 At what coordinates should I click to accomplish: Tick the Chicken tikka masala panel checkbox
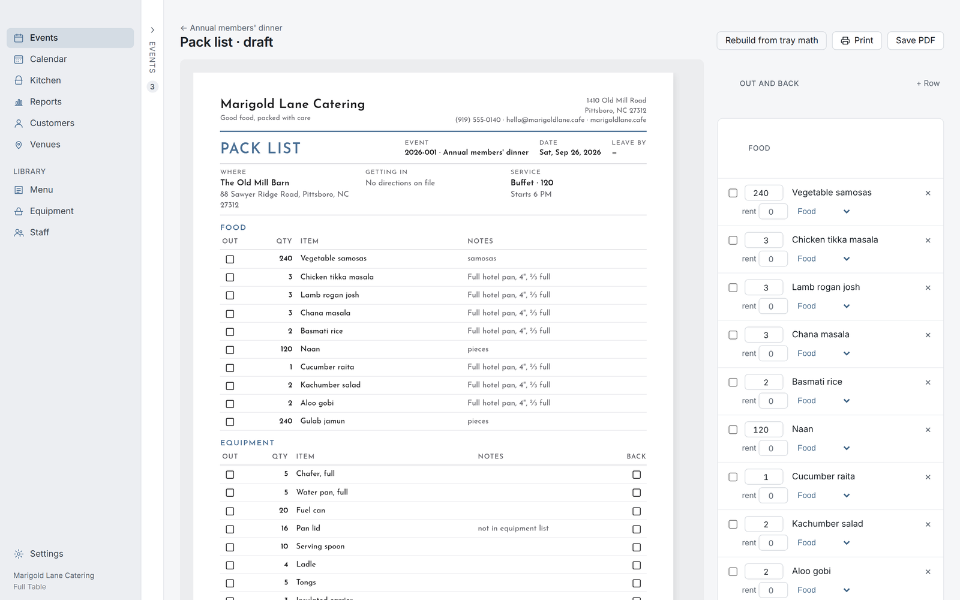coord(733,241)
